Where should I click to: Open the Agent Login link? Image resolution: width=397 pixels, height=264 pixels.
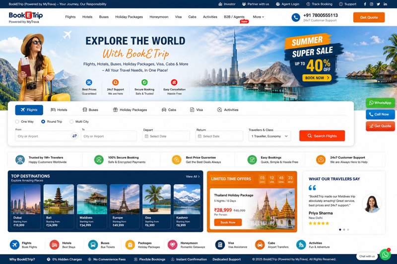(x=287, y=4)
